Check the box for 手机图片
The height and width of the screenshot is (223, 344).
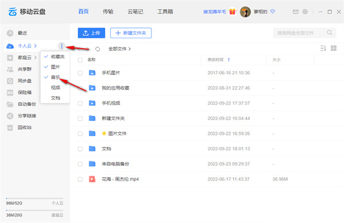[80, 73]
